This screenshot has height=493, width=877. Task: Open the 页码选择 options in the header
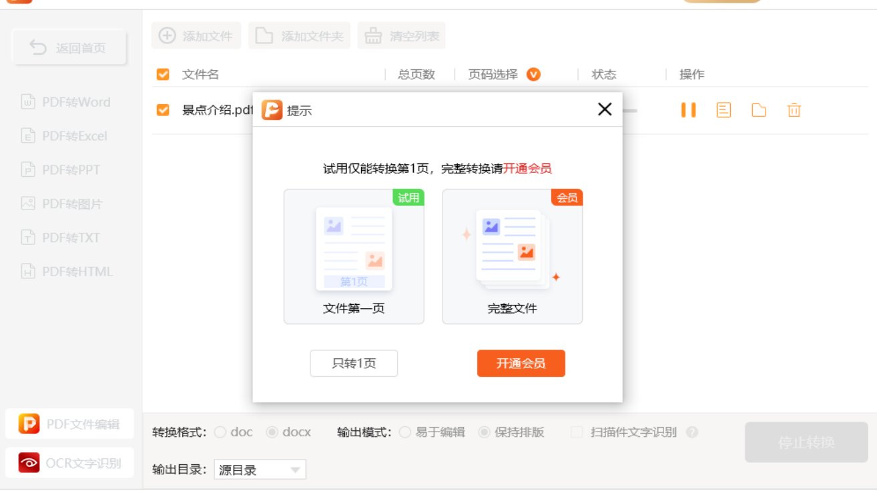(532, 74)
